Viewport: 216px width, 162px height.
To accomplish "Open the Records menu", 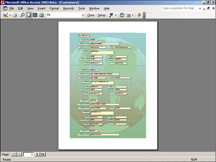I will coord(69,9).
